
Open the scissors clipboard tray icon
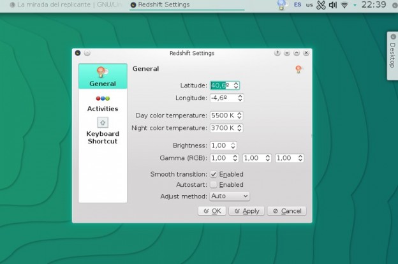click(321, 5)
